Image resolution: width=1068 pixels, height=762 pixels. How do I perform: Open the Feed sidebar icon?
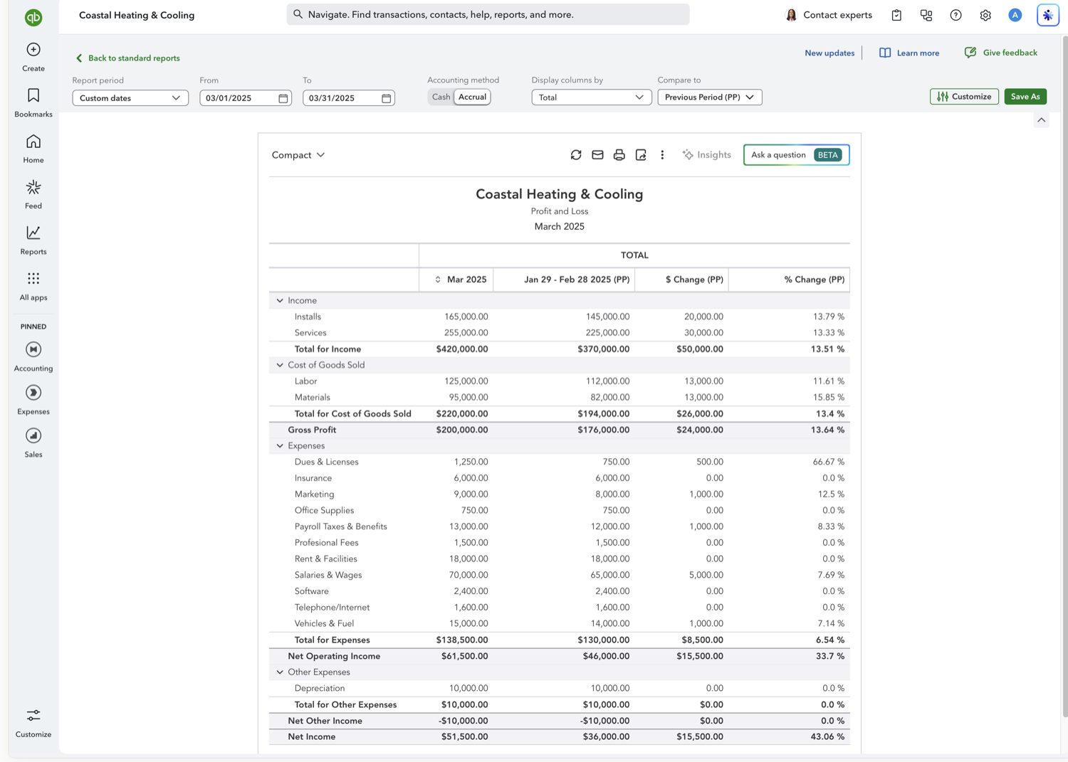[33, 187]
